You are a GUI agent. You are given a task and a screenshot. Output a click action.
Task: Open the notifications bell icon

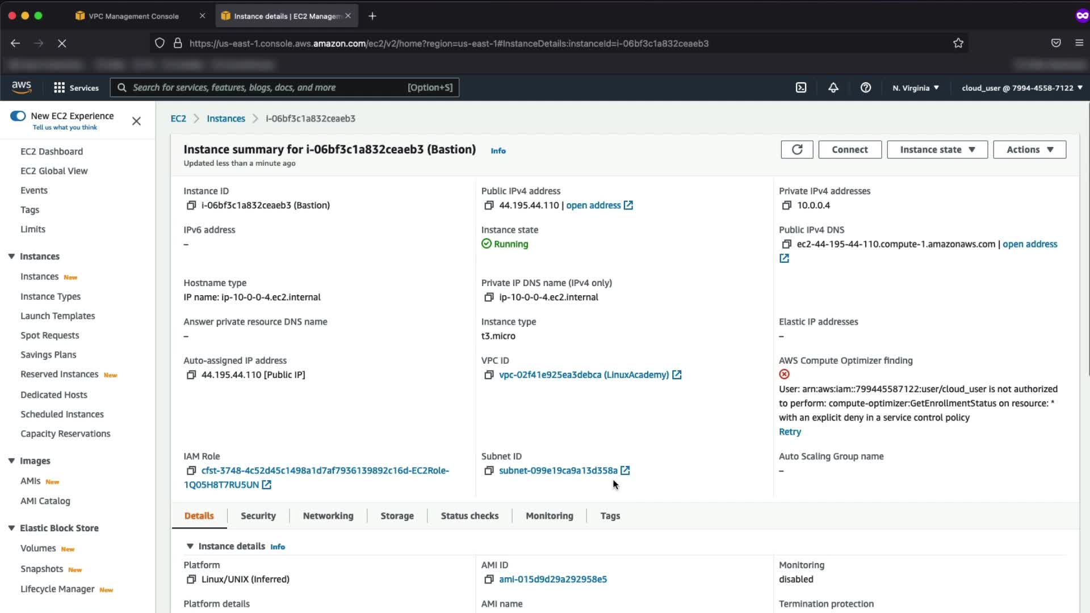[833, 88]
